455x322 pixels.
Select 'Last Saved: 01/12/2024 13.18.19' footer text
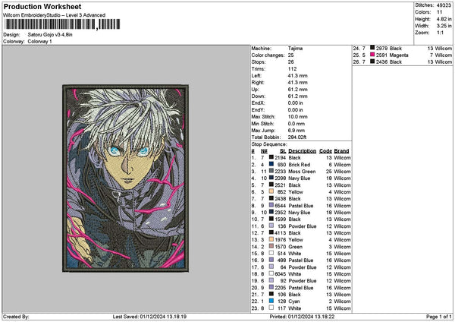149,317
